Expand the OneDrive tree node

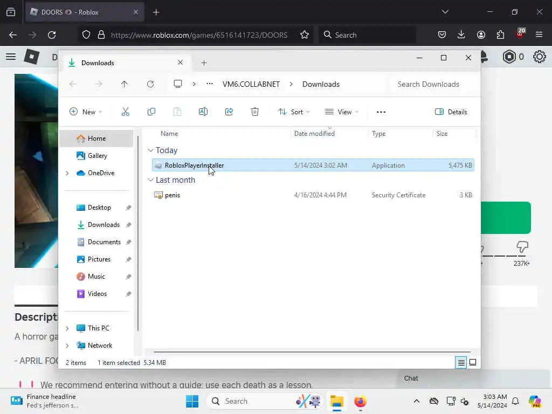(x=67, y=173)
